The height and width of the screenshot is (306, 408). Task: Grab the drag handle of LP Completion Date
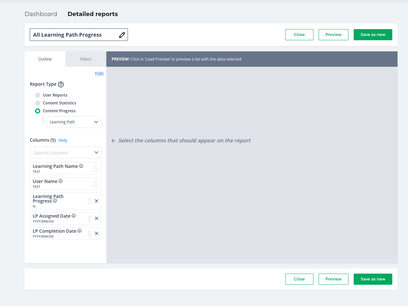89,233
